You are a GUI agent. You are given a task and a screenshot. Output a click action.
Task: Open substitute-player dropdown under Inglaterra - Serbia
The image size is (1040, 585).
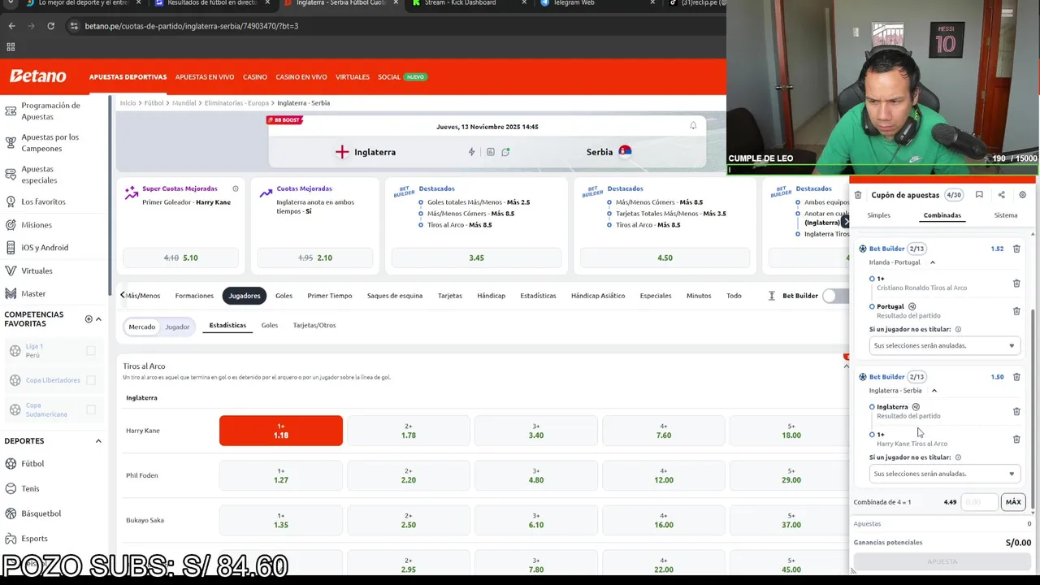pyautogui.click(x=943, y=474)
